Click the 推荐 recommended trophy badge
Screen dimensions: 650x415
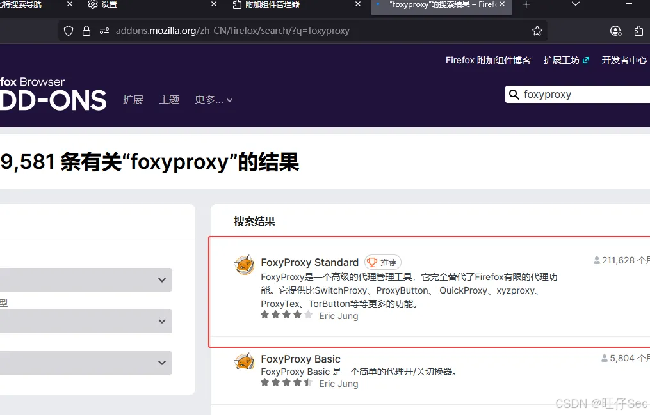click(382, 262)
